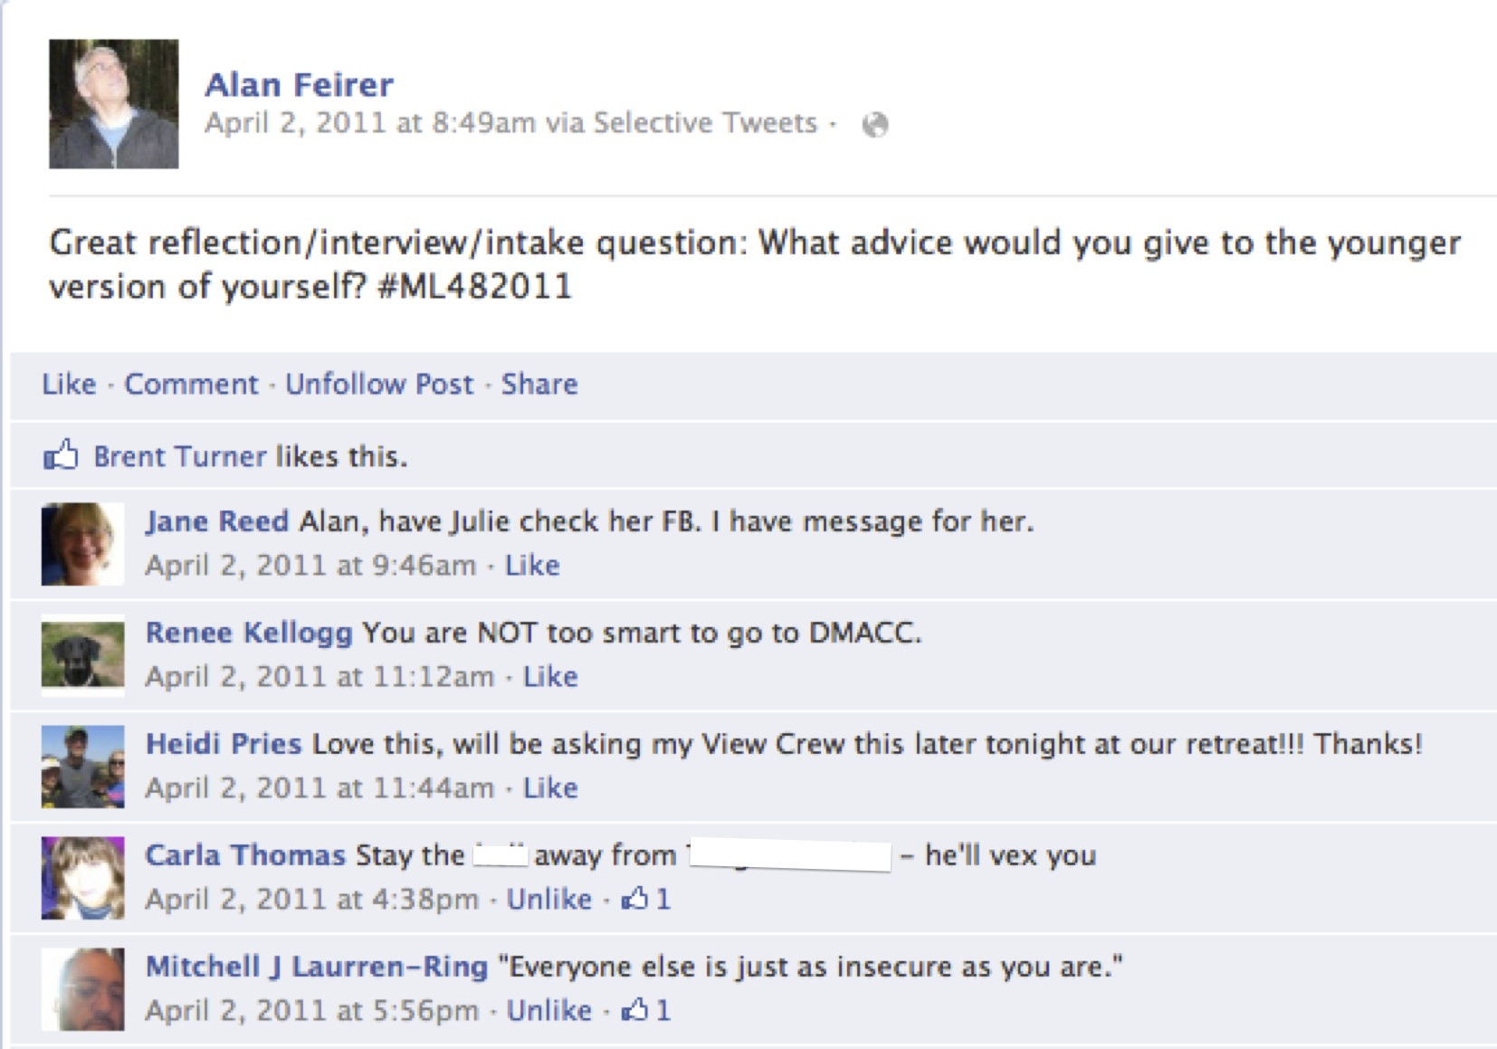
Task: Open Alan Feirer's profile picture
Action: click(114, 104)
